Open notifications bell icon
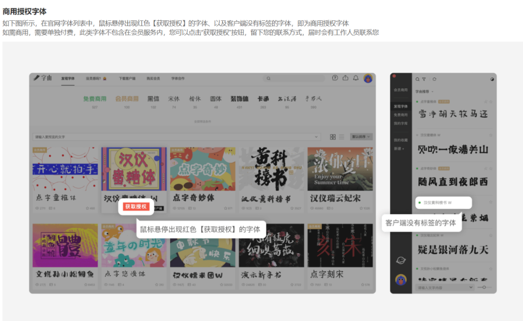The height and width of the screenshot is (321, 523). pos(356,78)
